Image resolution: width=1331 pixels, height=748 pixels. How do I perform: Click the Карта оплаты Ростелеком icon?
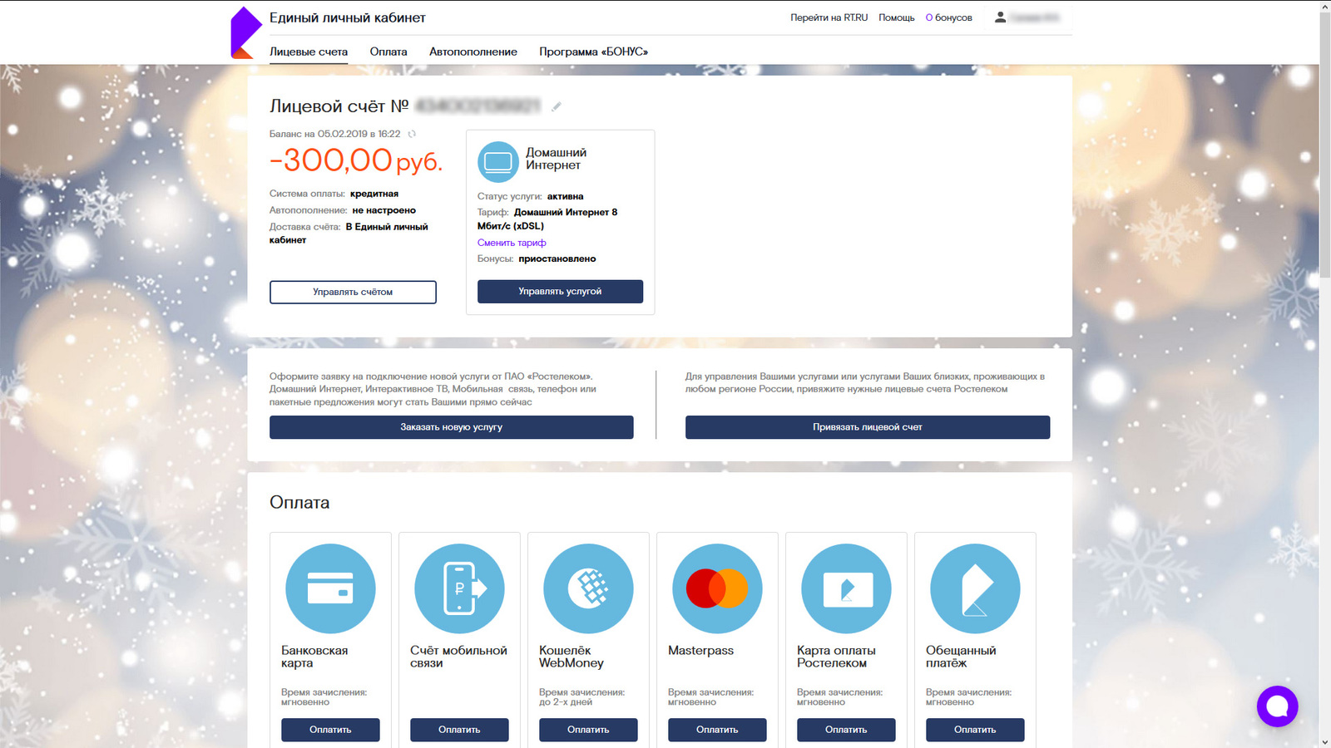click(x=846, y=588)
